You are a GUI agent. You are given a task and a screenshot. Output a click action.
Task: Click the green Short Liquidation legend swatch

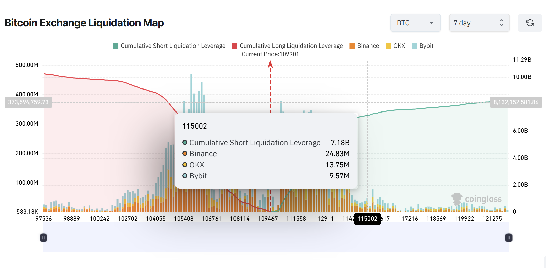[116, 46]
